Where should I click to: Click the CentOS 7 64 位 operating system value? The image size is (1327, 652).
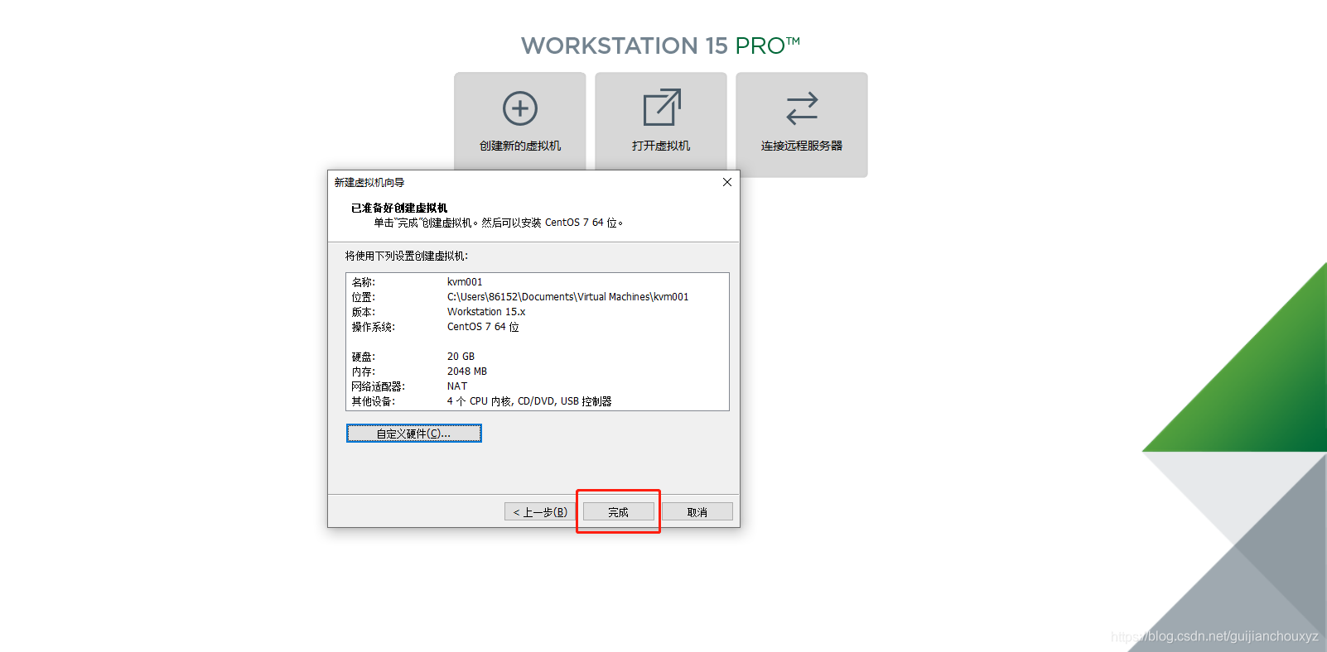click(x=483, y=327)
